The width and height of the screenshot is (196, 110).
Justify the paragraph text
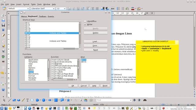(x=97, y=9)
